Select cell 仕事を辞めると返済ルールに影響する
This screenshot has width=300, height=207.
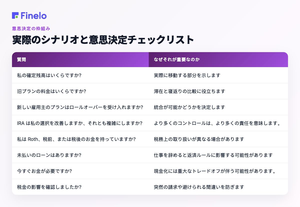click(x=218, y=155)
